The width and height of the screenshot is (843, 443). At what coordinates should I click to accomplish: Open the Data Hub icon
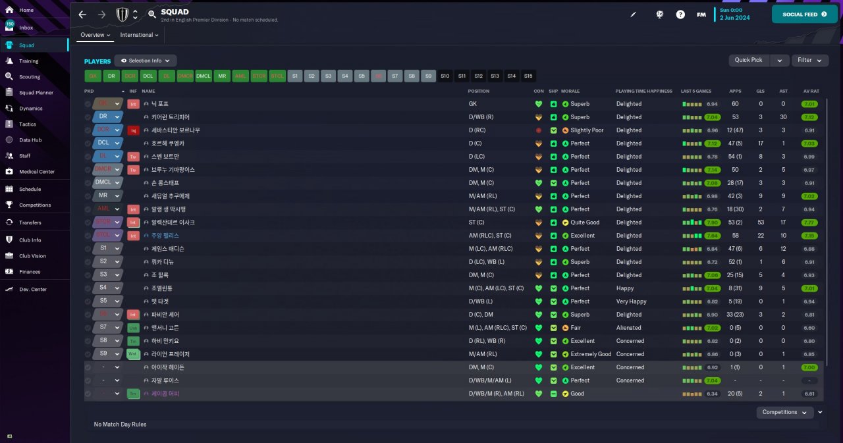[9, 140]
